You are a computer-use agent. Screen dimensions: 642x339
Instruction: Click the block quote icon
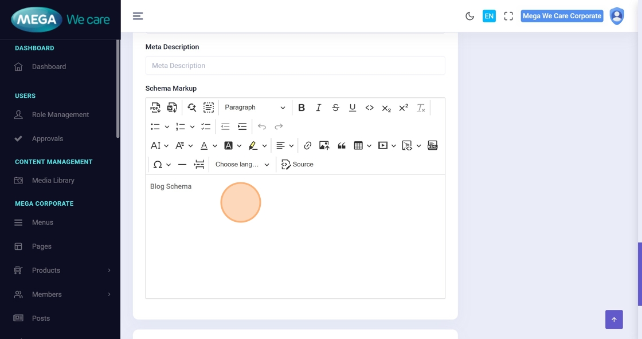(342, 146)
